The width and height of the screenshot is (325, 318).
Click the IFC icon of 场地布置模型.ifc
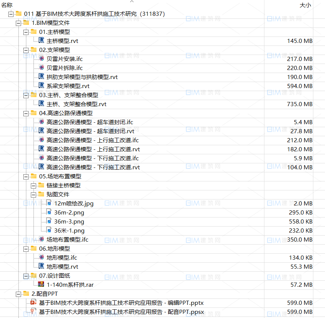[41, 239]
